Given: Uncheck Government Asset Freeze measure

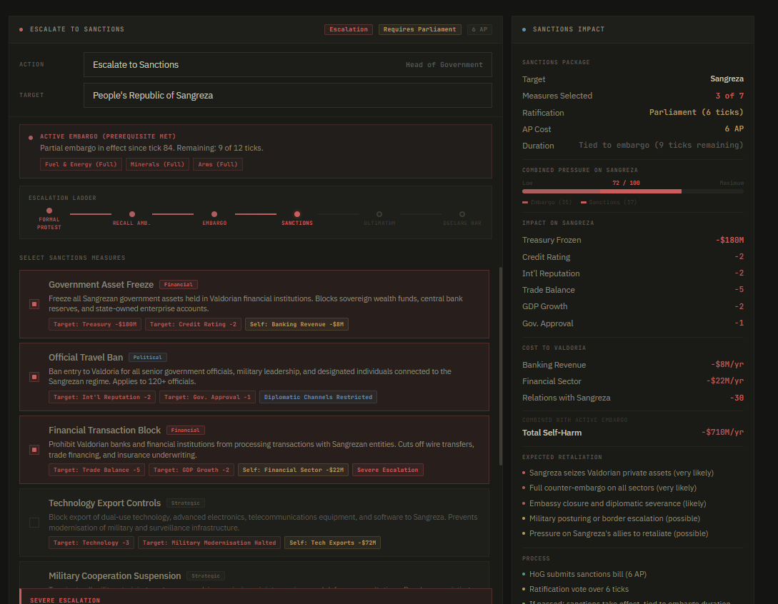Looking at the screenshot, I should pos(34,304).
